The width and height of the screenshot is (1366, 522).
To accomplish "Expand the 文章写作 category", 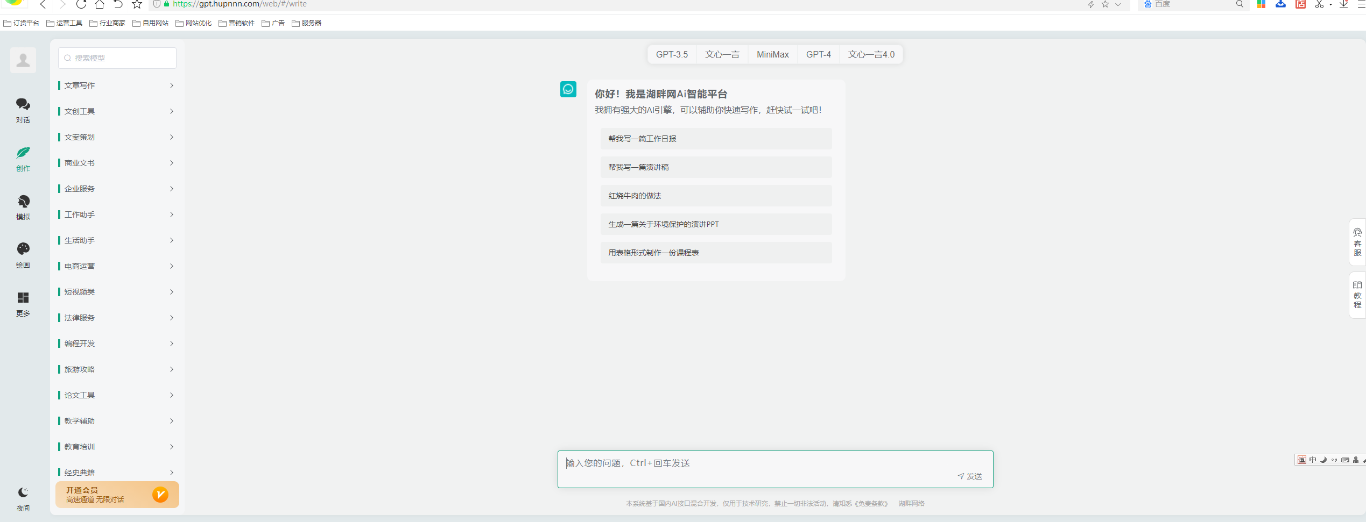I will (117, 85).
